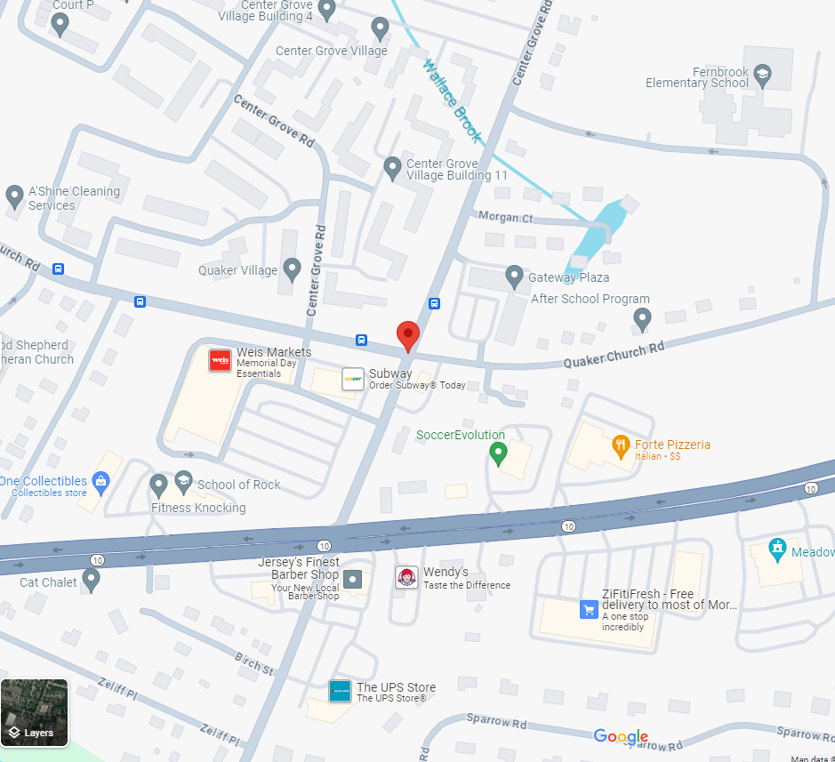Screen dimensions: 835x762
Task: Click the SoccerEvolution green pin
Action: pyautogui.click(x=498, y=454)
